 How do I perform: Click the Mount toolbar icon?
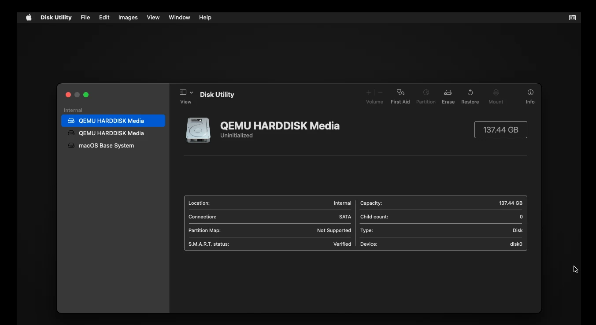pyautogui.click(x=496, y=92)
